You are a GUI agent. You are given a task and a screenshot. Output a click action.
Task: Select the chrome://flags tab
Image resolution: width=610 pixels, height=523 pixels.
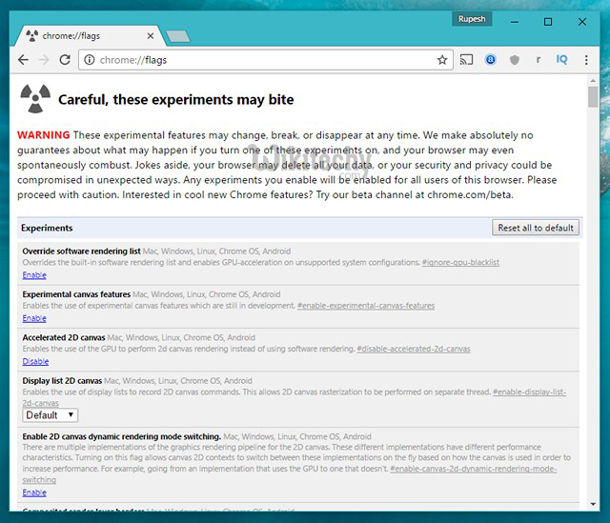[x=86, y=35]
